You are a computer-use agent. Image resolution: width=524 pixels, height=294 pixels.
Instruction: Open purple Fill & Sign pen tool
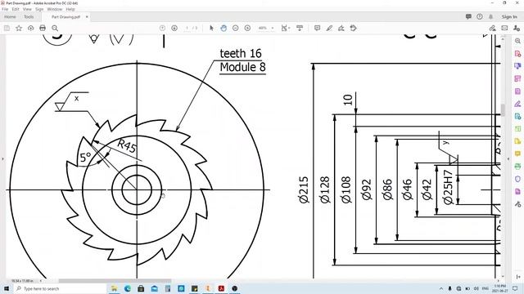(517, 104)
